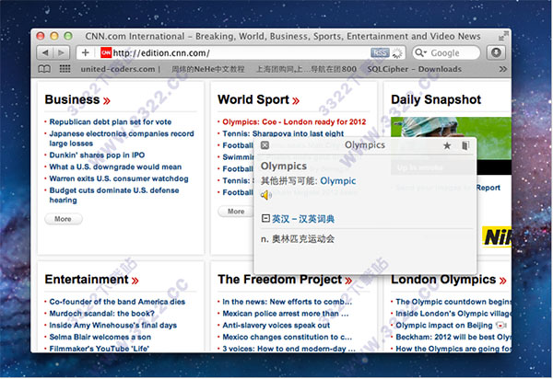Open 'Selma Blair welcomes a son'

click(x=100, y=337)
